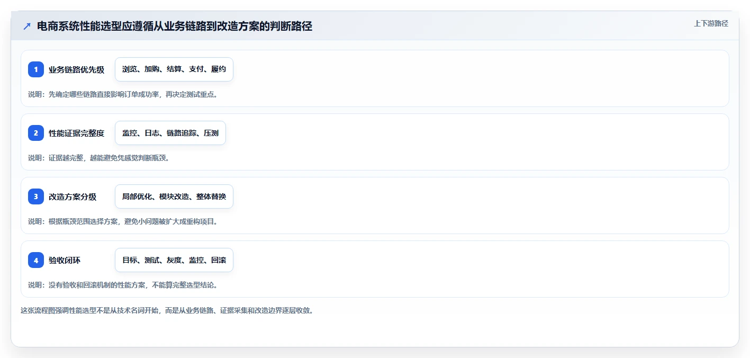750x358 pixels.
Task: Select step number badge 1
Action: 36,69
